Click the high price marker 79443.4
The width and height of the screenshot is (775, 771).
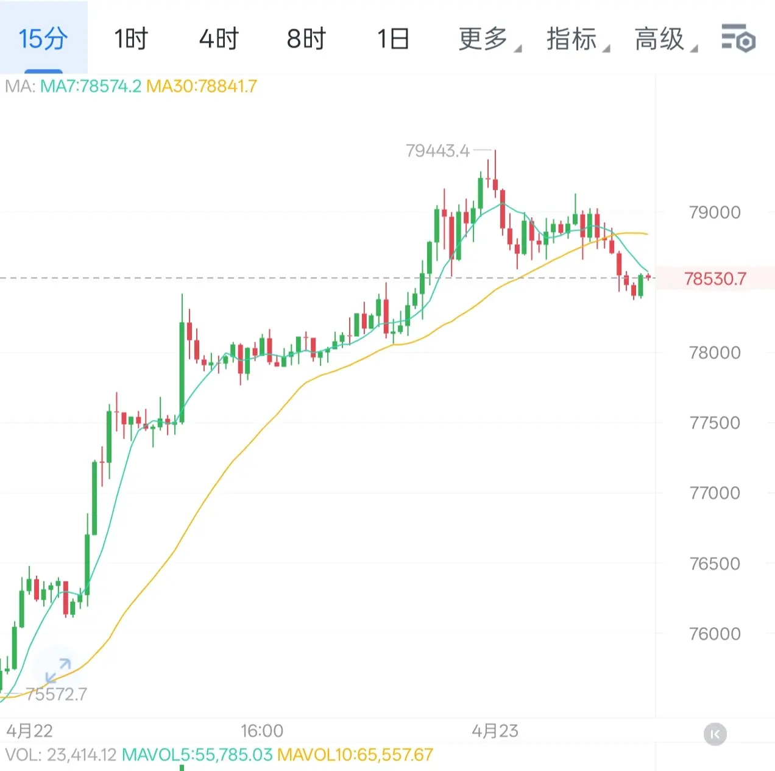pyautogui.click(x=438, y=151)
